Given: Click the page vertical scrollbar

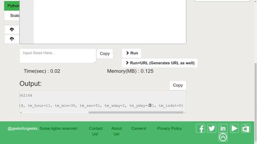Looking at the screenshot, I should 255,102.
